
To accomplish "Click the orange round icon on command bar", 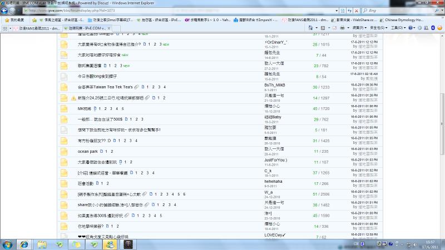I will tap(439, 28).
